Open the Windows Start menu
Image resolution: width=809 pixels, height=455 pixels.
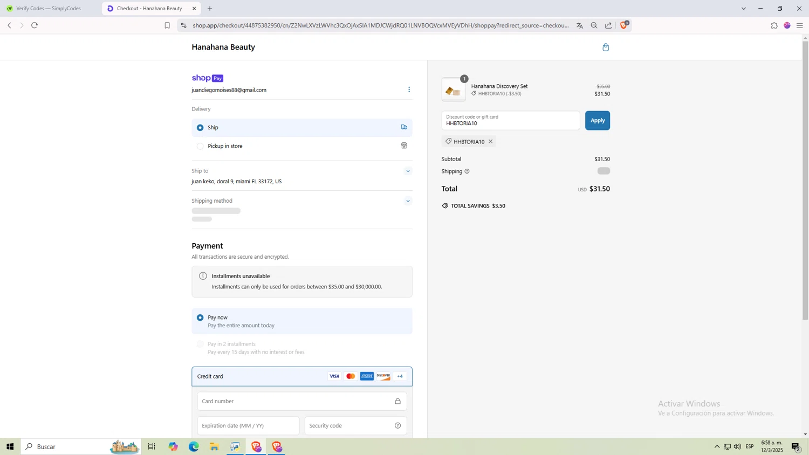10,446
